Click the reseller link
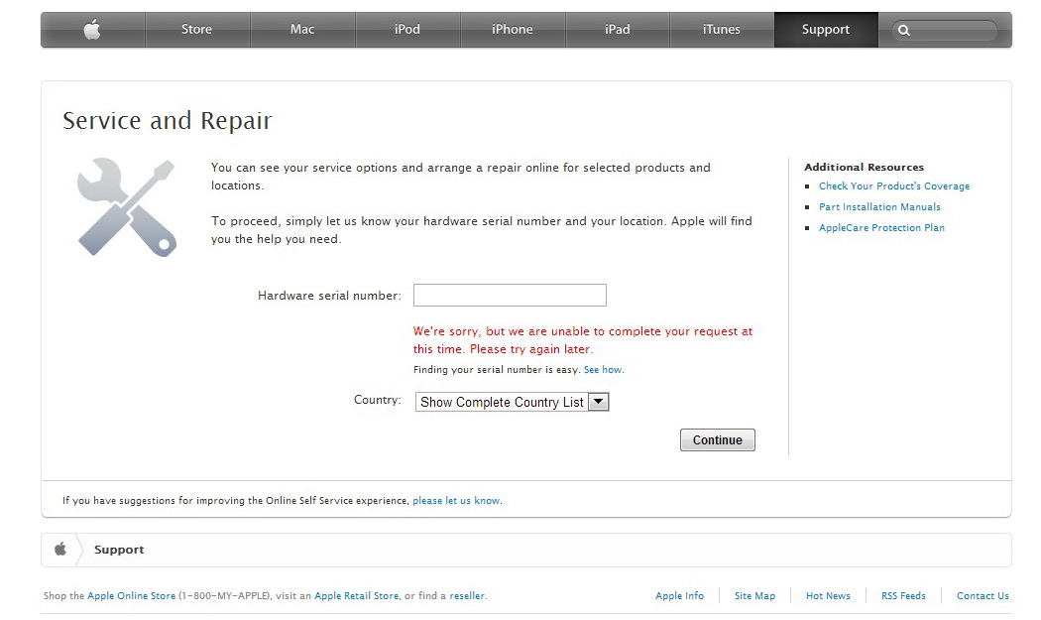 click(x=467, y=595)
